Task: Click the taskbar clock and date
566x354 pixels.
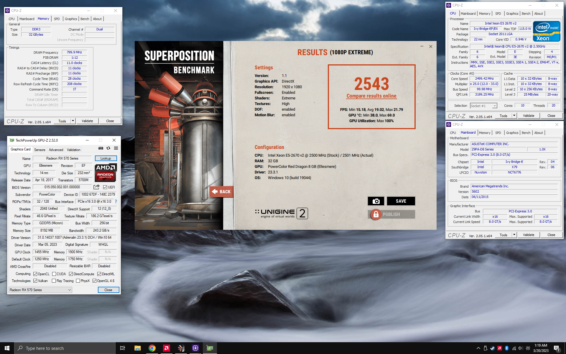Action: tap(541, 348)
